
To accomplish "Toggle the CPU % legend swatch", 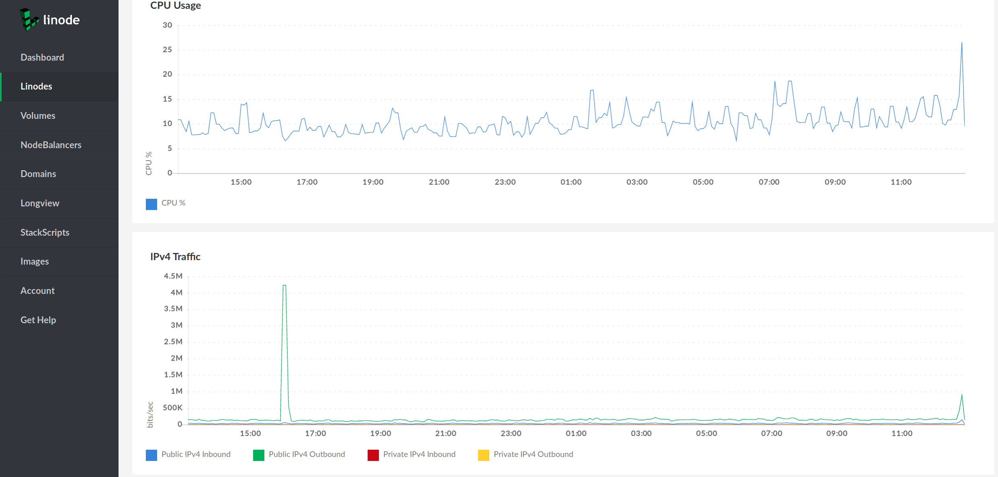I will coord(151,204).
